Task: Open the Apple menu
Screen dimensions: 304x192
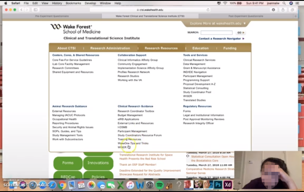Action: [x=6, y=3]
